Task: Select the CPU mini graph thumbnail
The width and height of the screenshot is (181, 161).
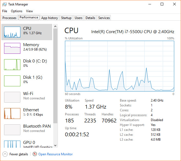Action: pyautogui.click(x=12, y=32)
